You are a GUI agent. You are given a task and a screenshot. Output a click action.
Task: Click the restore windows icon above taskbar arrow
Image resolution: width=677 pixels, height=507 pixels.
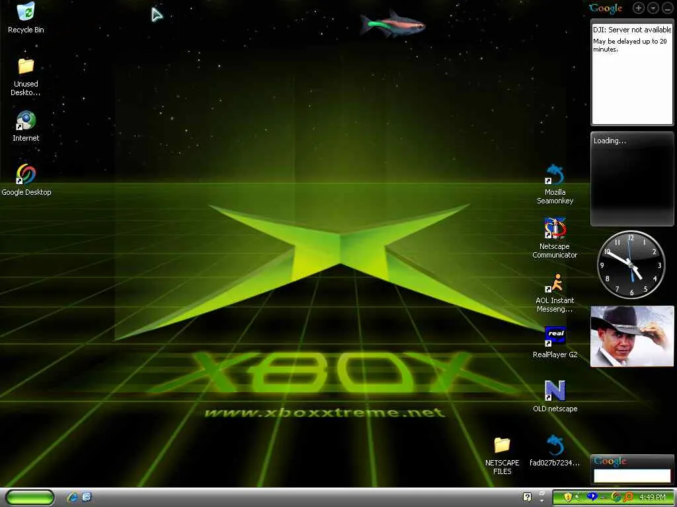tap(542, 493)
